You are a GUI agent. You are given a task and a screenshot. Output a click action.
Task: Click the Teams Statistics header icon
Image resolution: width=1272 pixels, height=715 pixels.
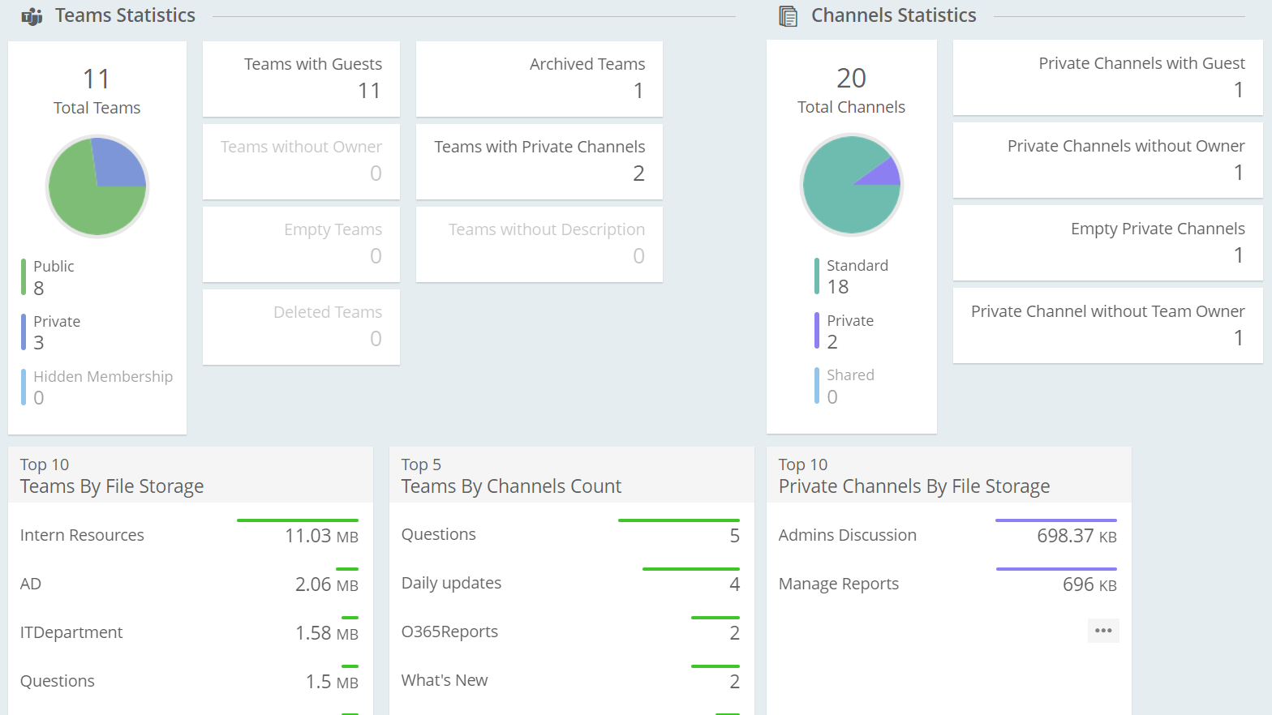(x=32, y=16)
